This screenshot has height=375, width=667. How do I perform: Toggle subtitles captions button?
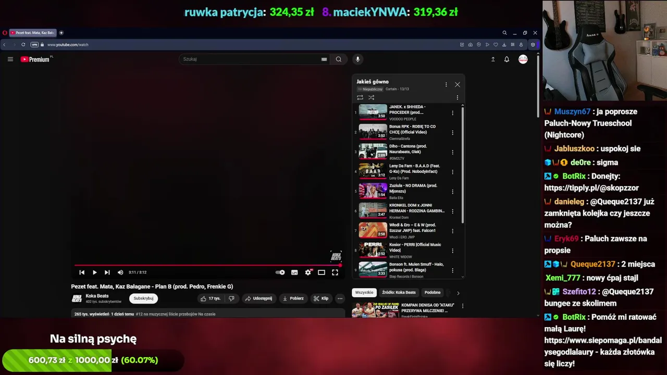[294, 272]
